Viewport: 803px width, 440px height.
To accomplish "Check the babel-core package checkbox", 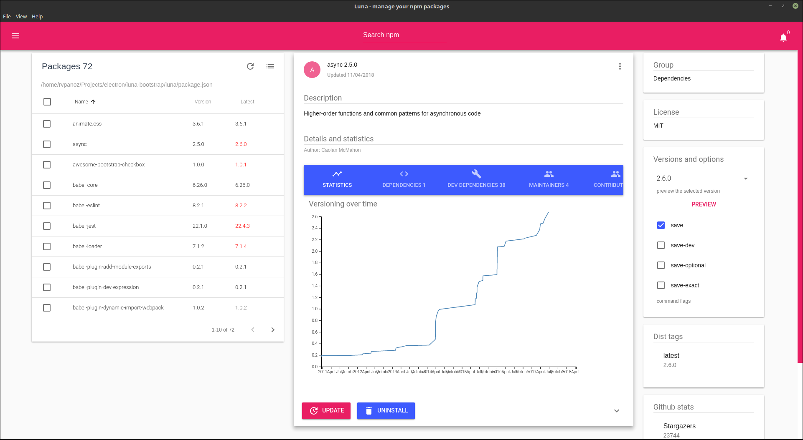I will tap(47, 185).
